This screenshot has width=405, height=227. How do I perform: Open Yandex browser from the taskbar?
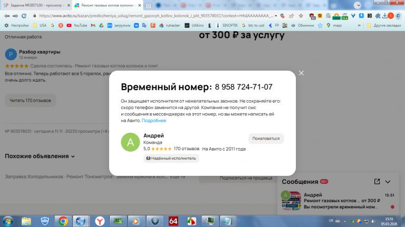(x=100, y=221)
